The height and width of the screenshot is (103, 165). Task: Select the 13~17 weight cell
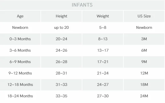click(x=103, y=50)
